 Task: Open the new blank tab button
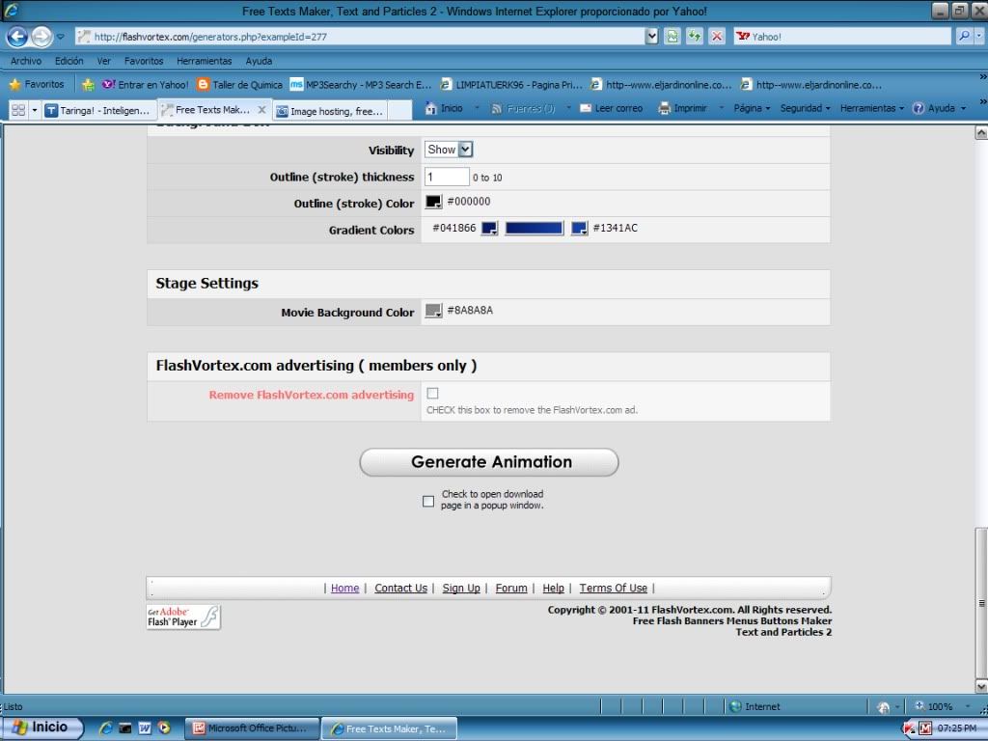400,111
